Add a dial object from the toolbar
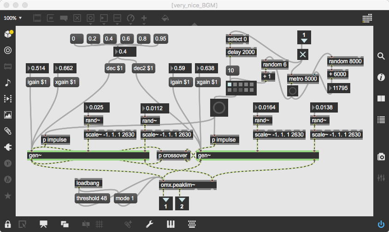 130,18
